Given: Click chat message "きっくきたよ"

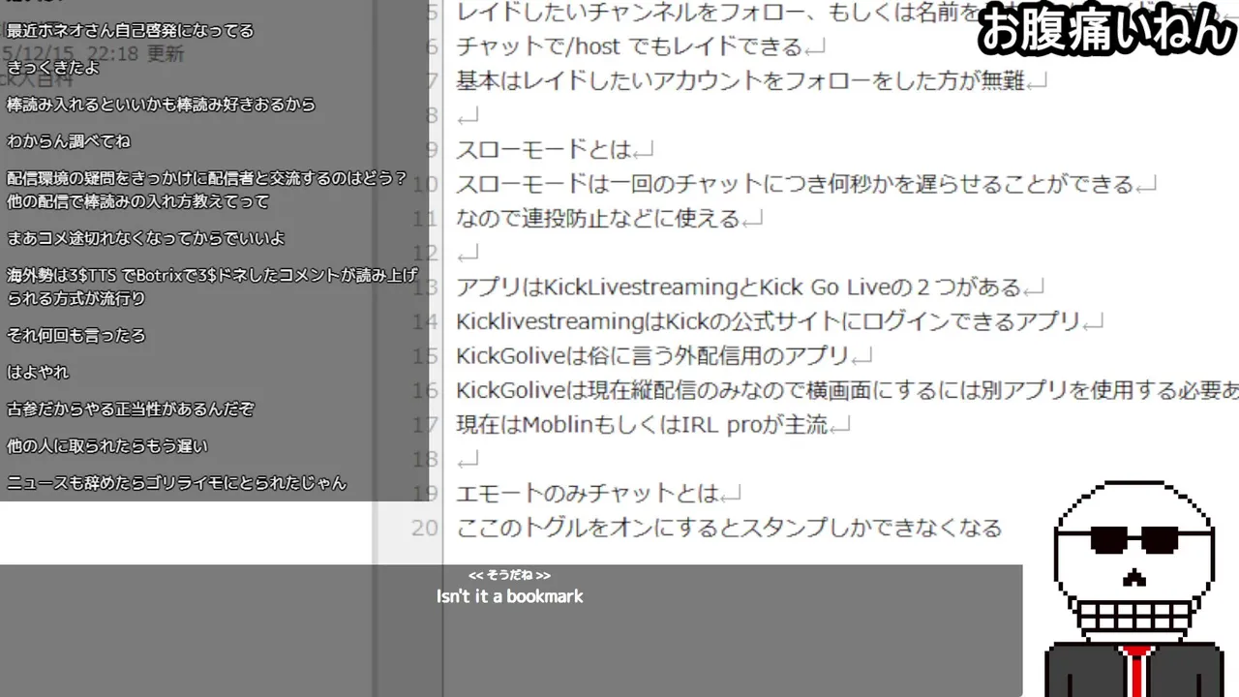Looking at the screenshot, I should point(51,68).
